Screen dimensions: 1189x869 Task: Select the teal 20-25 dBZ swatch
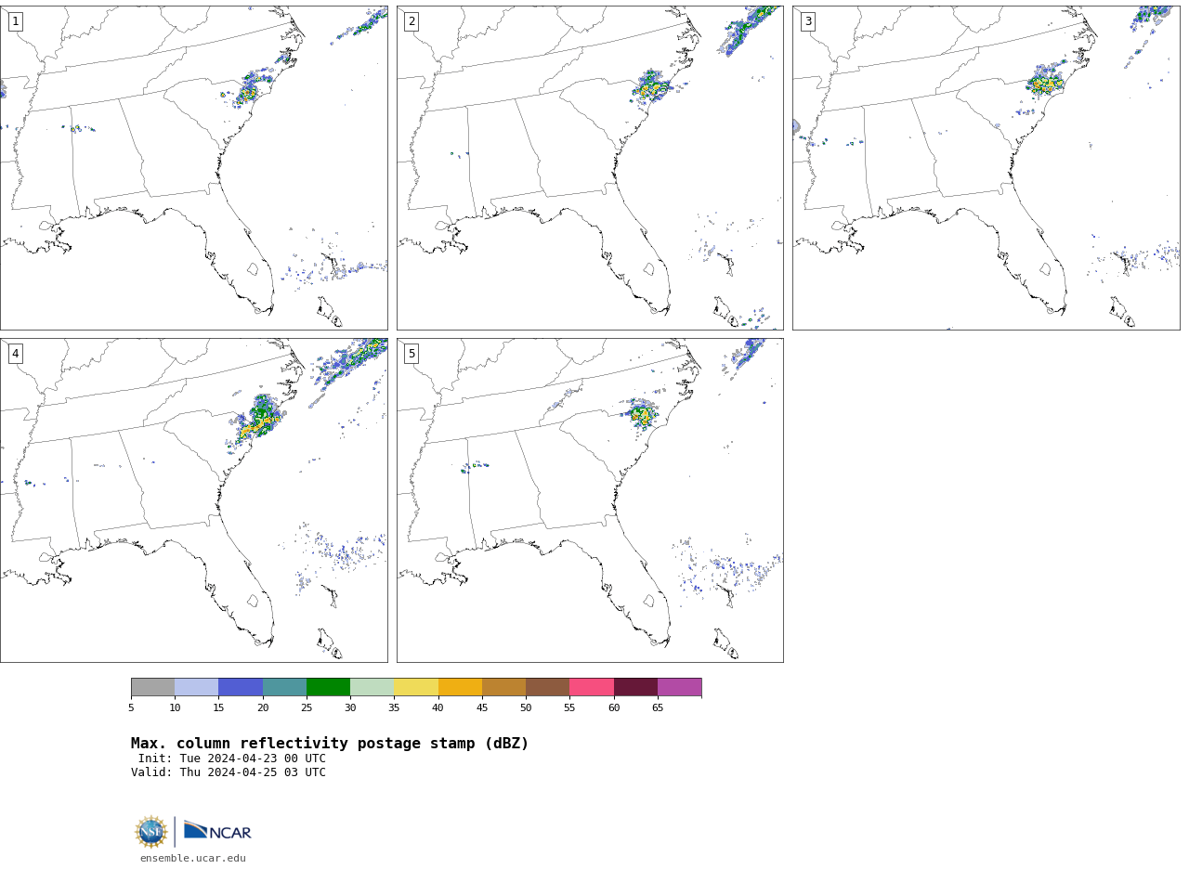pyautogui.click(x=284, y=687)
